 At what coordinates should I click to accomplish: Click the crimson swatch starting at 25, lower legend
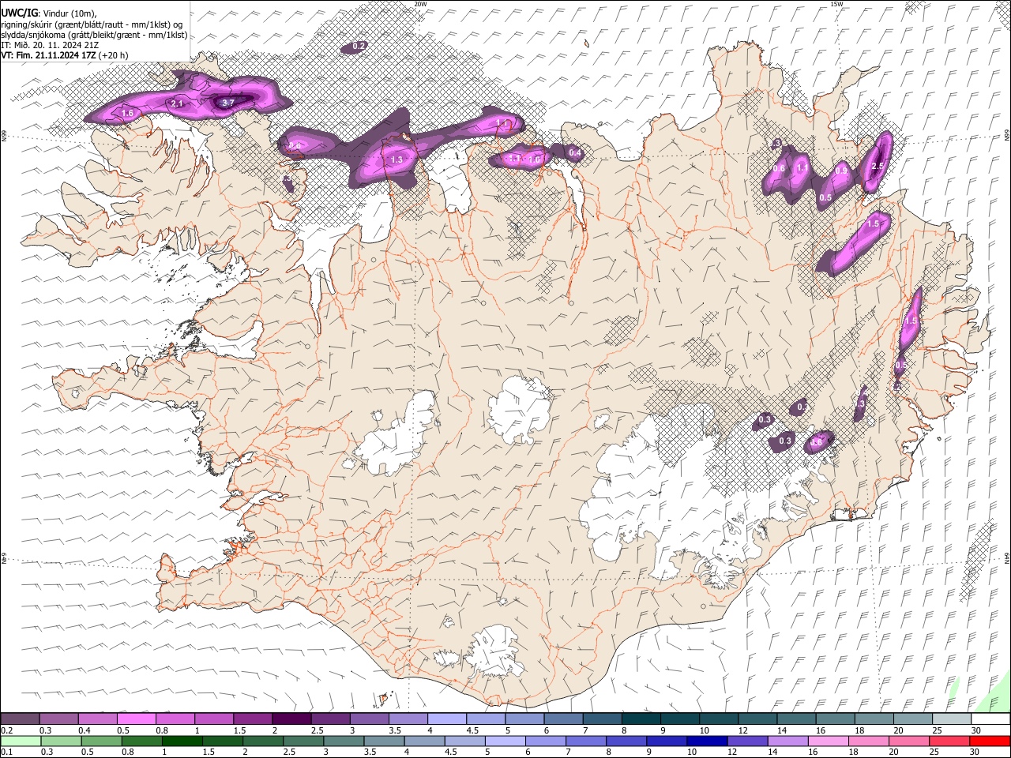(948, 741)
